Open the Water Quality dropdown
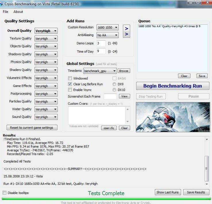 click(46, 109)
